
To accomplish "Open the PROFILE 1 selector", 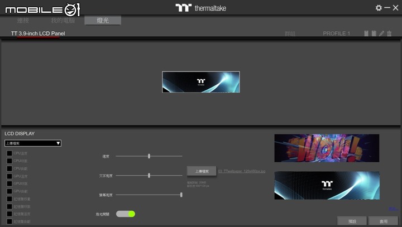I will [x=336, y=33].
